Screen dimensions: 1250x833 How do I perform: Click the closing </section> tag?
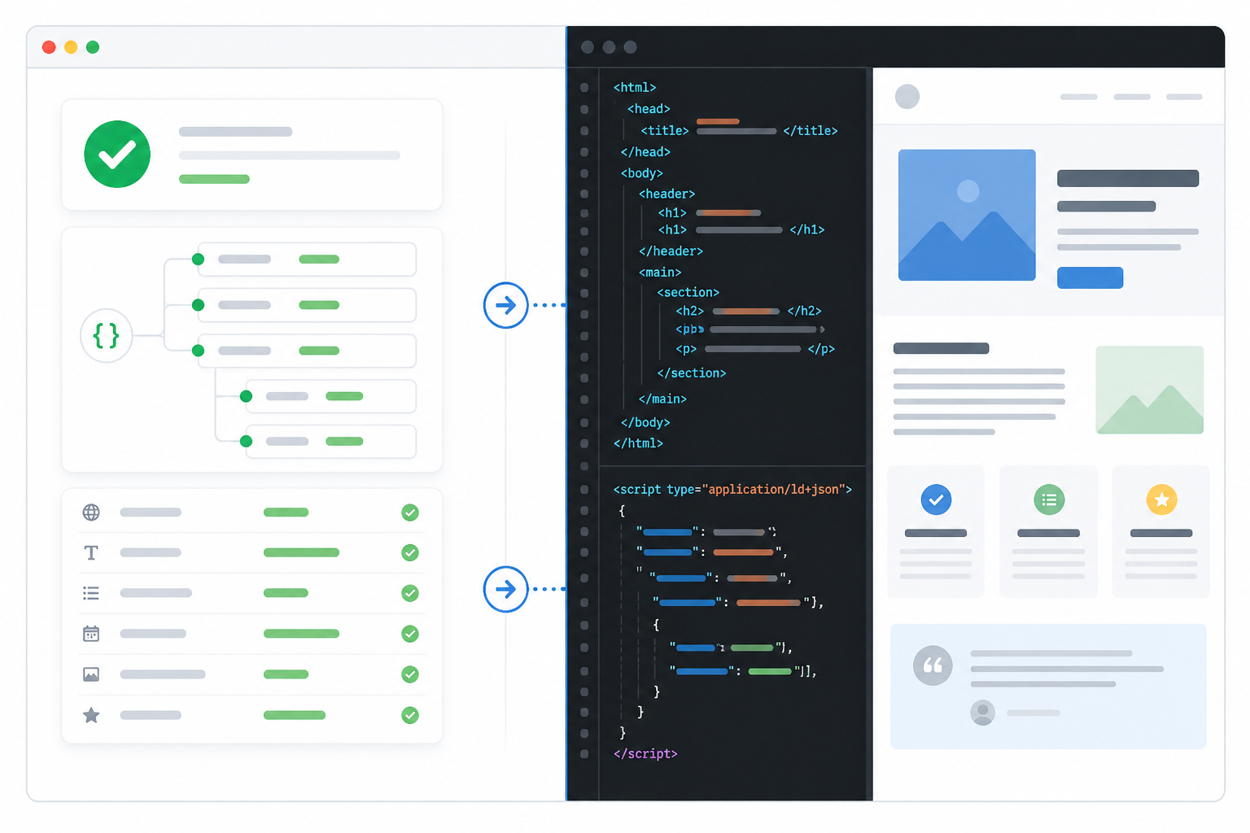692,373
